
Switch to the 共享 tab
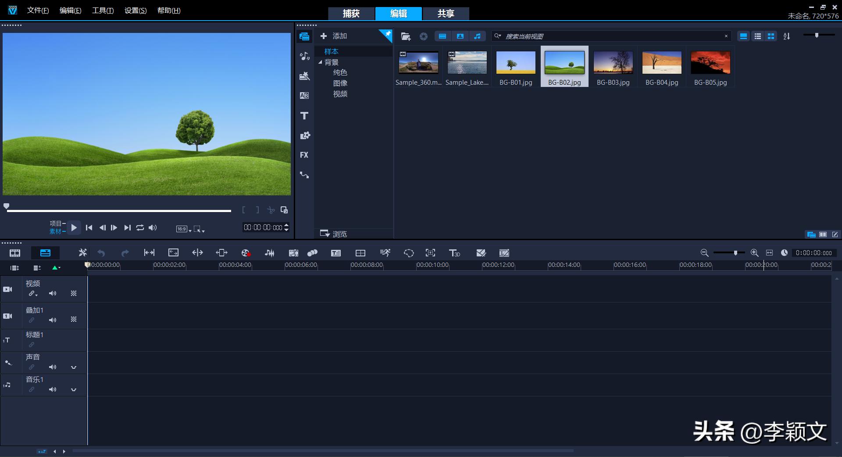(446, 14)
